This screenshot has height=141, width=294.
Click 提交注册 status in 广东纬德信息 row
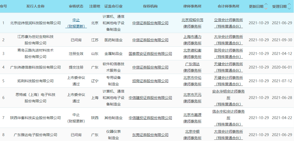tap(76, 67)
